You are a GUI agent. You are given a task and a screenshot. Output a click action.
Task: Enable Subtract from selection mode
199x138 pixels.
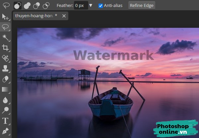(x=36, y=6)
